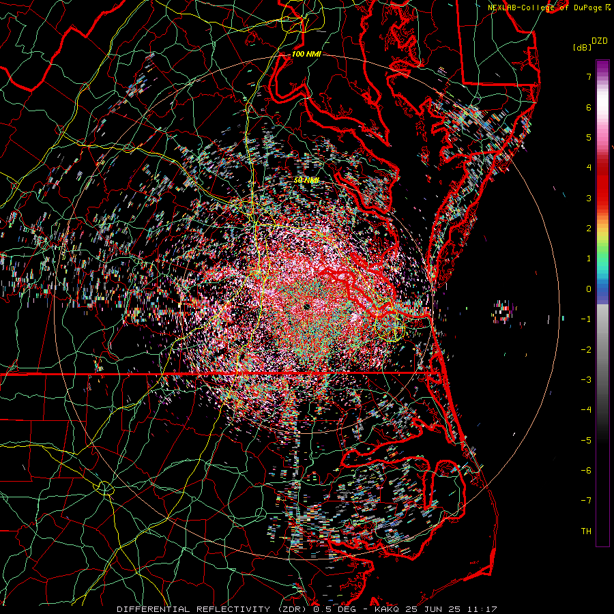The image size is (614, 614).
Task: Click the -4 value on the scale
Action: pos(586,410)
